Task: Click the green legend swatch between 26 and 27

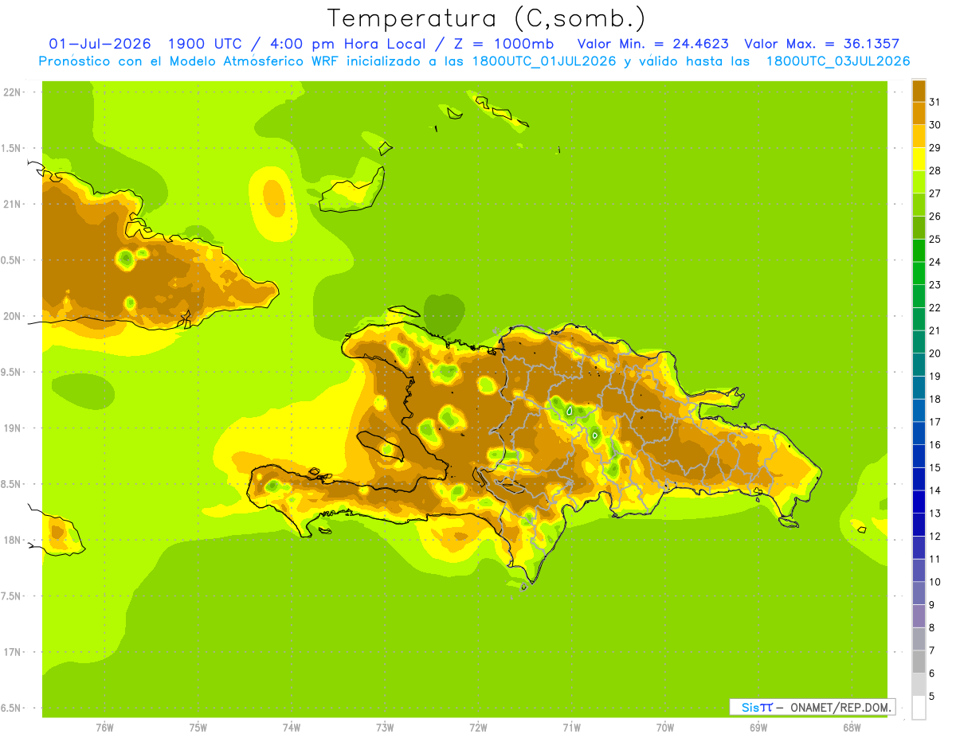Action: [x=919, y=205]
